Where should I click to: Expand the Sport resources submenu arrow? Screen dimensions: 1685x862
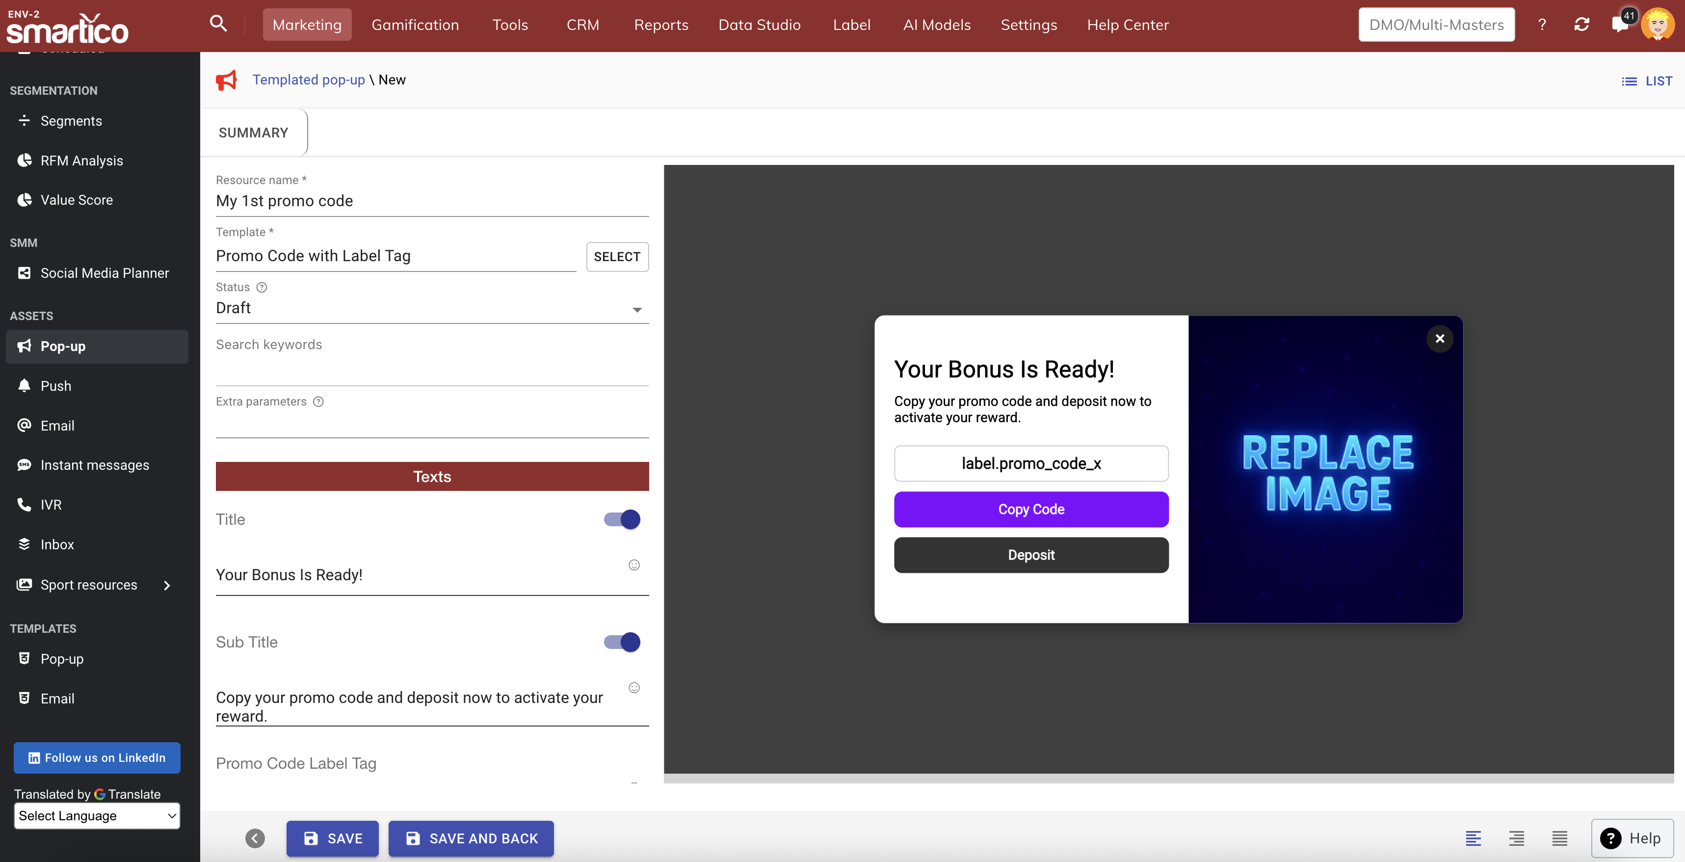(167, 585)
